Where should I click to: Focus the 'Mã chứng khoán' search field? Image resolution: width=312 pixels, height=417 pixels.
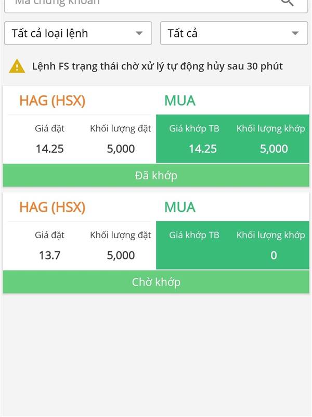click(156, 3)
